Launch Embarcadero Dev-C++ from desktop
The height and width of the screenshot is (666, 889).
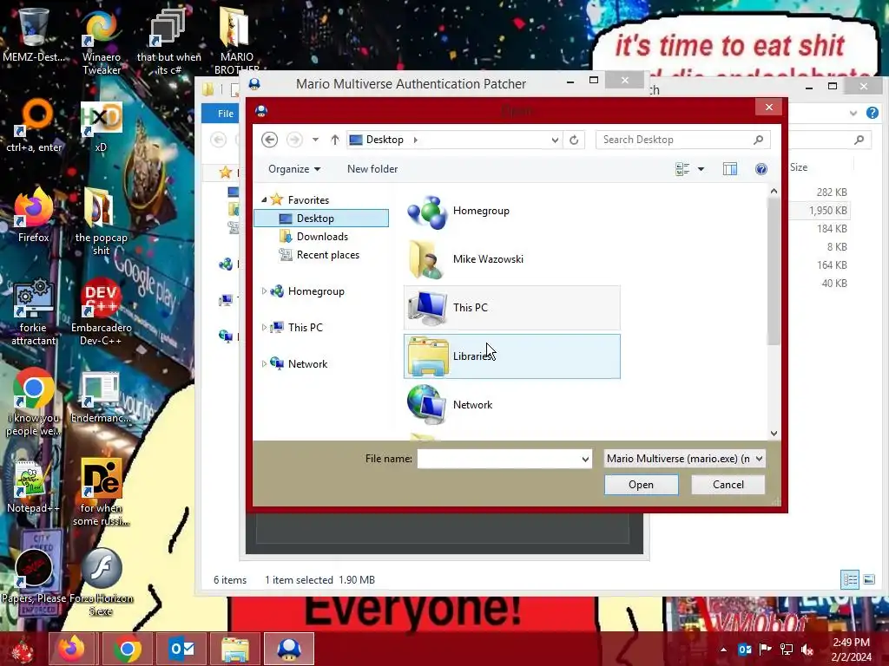(x=101, y=311)
